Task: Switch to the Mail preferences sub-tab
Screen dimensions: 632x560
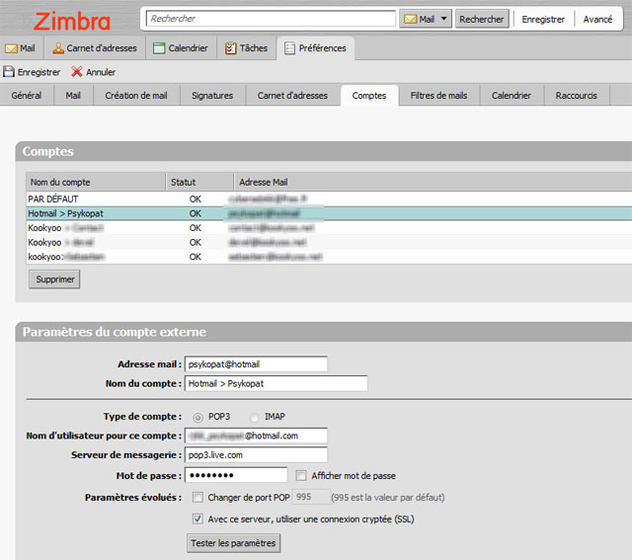Action: point(73,96)
